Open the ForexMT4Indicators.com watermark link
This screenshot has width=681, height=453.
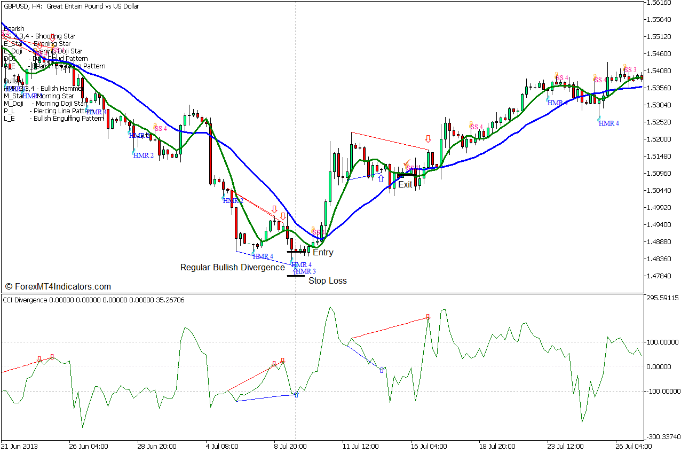pyautogui.click(x=58, y=287)
